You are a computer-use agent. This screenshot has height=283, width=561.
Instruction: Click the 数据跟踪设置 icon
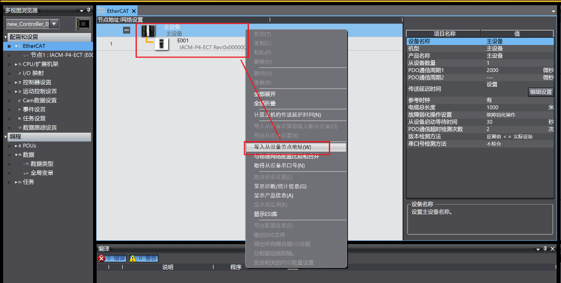click(19, 127)
